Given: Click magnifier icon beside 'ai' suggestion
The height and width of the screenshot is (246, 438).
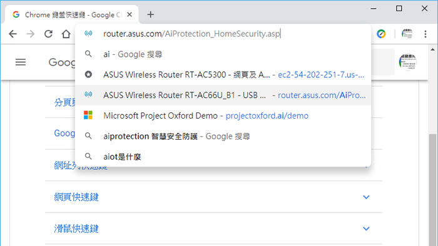Looking at the screenshot, I should (x=88, y=54).
